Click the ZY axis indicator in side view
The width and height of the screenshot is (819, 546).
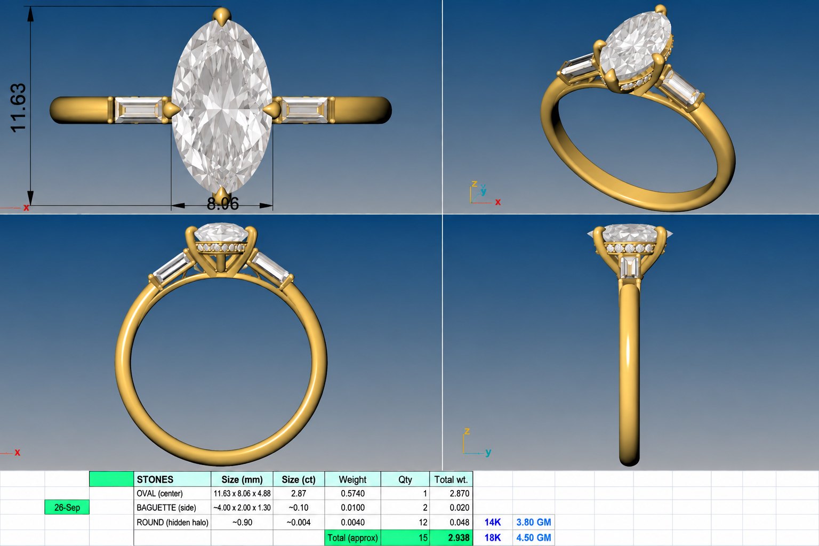pos(477,442)
